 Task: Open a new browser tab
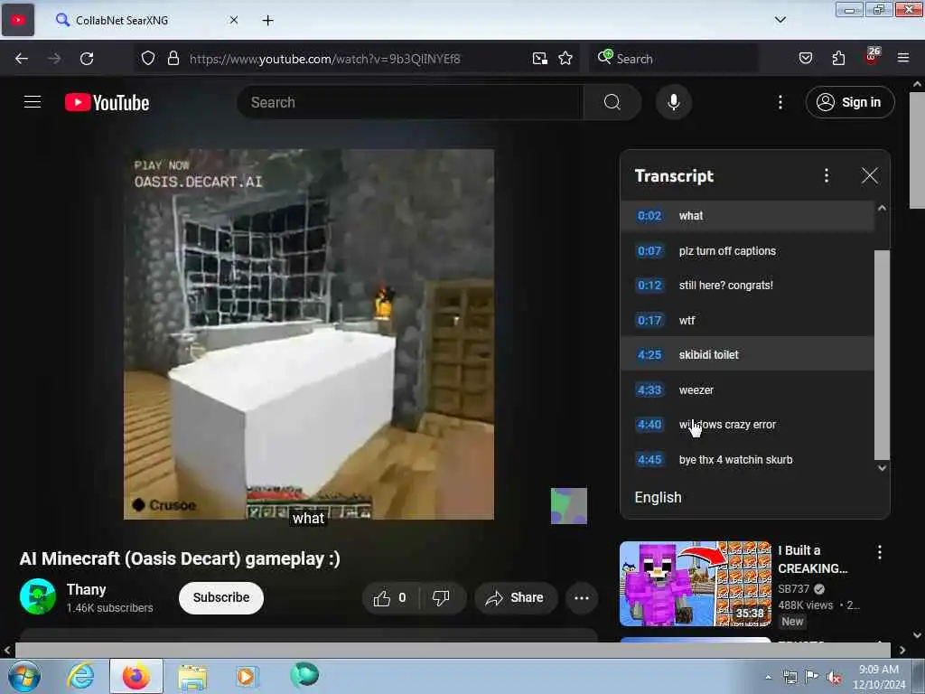coord(267,21)
